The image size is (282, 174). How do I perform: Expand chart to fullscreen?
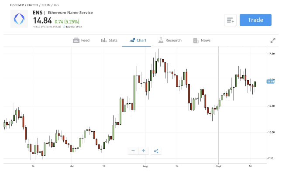coord(273,41)
